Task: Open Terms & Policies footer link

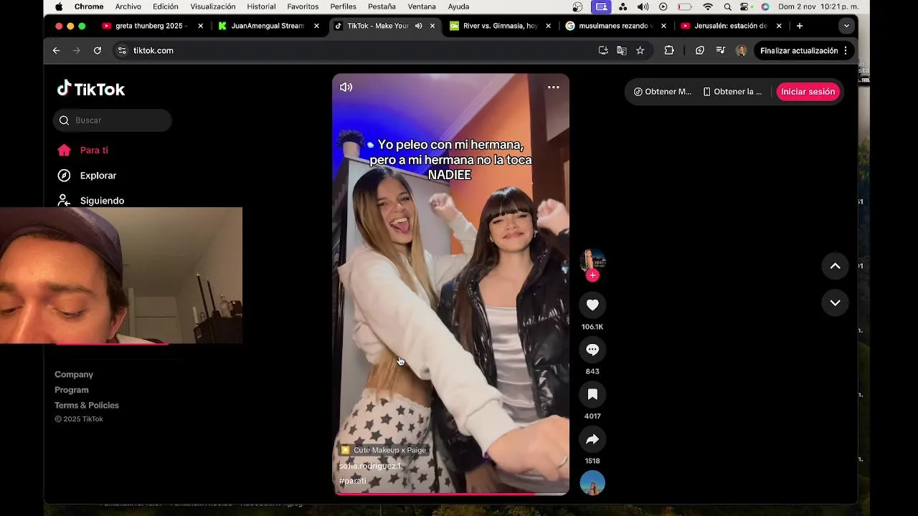Action: coord(87,405)
